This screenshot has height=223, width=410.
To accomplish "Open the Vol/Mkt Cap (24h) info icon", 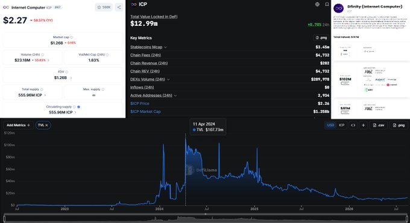I will [107, 55].
